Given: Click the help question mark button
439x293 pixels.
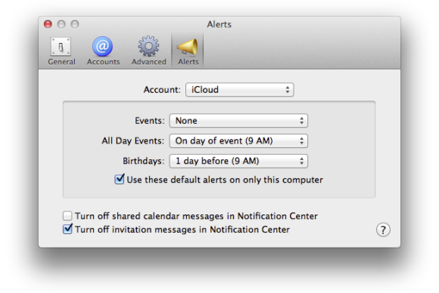Looking at the screenshot, I should [x=383, y=230].
